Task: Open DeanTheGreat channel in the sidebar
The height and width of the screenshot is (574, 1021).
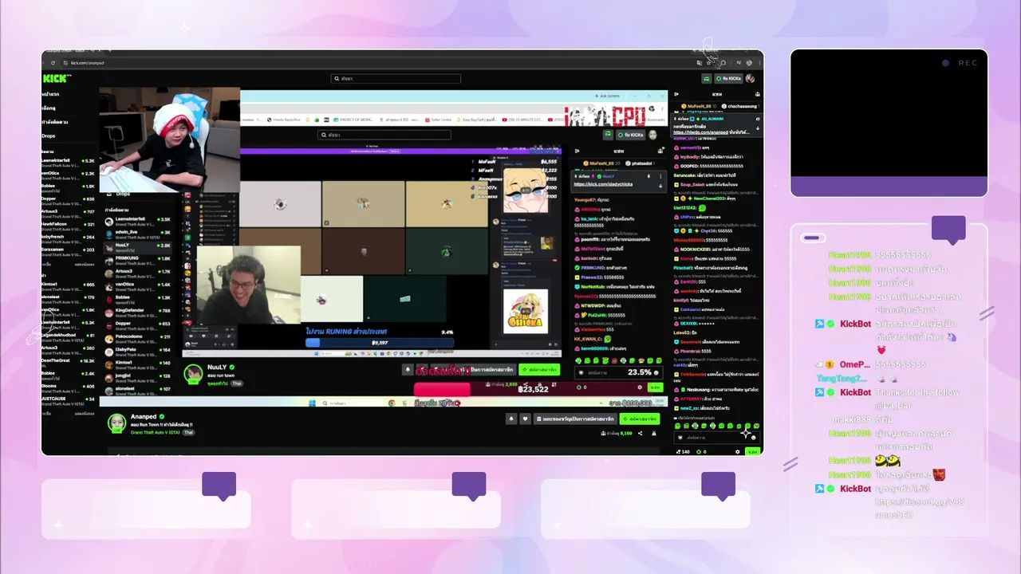Action: [69, 363]
